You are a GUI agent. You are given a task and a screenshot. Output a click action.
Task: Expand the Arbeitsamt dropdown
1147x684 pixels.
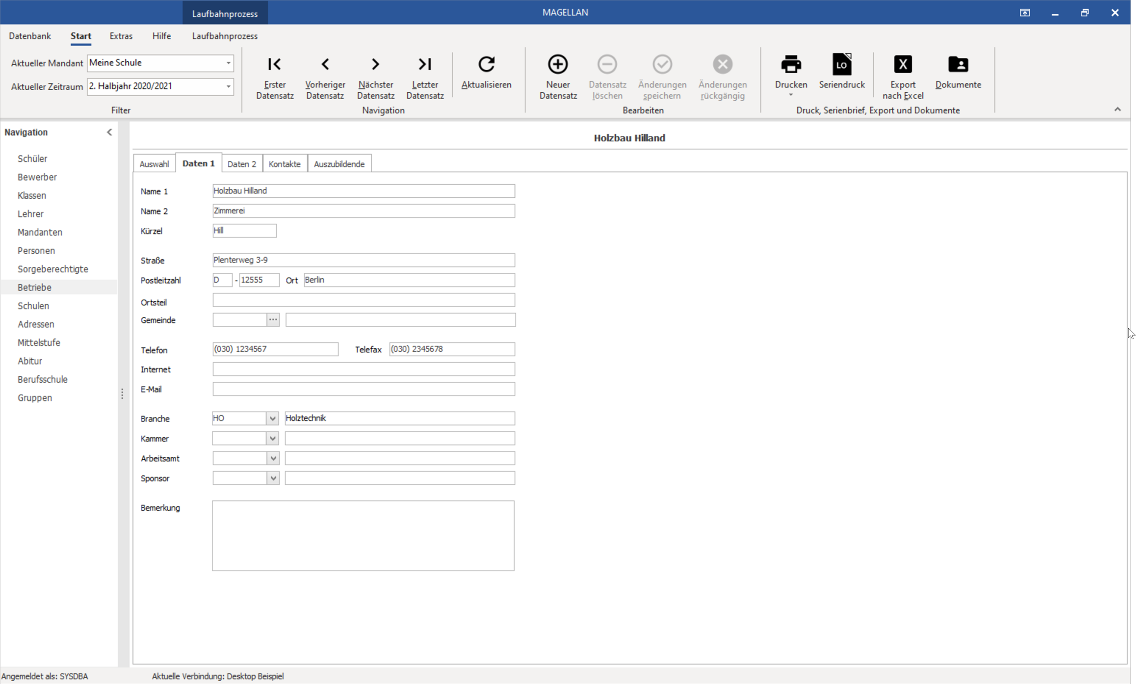(x=273, y=458)
